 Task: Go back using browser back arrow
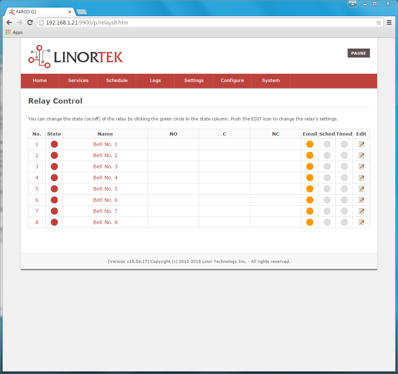click(9, 23)
